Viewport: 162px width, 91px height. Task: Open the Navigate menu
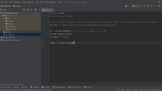click(17, 2)
